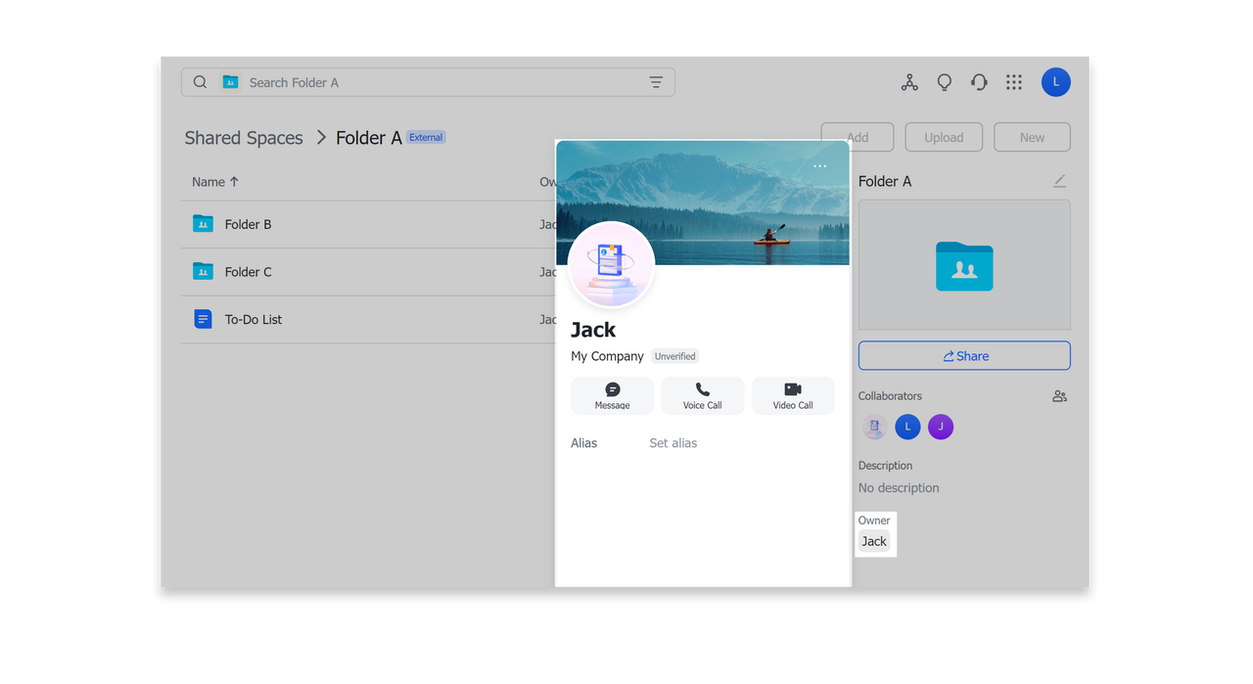The height and width of the screenshot is (684, 1253).
Task: Start a Voice Call with Jack
Action: pos(702,395)
